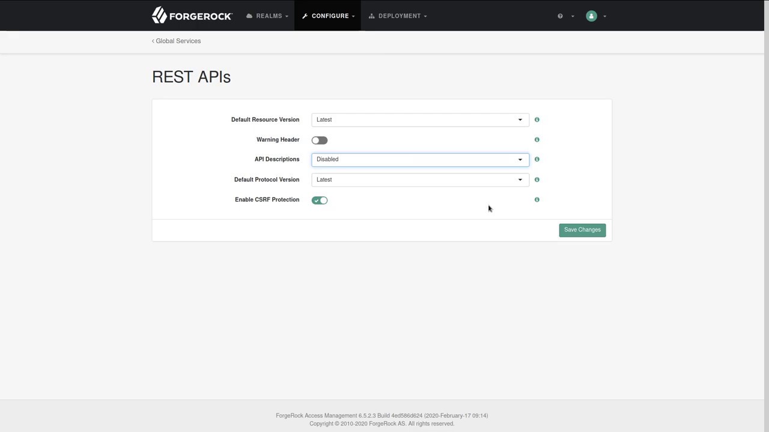Open the API Descriptions dropdown
Image resolution: width=769 pixels, height=432 pixels.
click(x=420, y=160)
